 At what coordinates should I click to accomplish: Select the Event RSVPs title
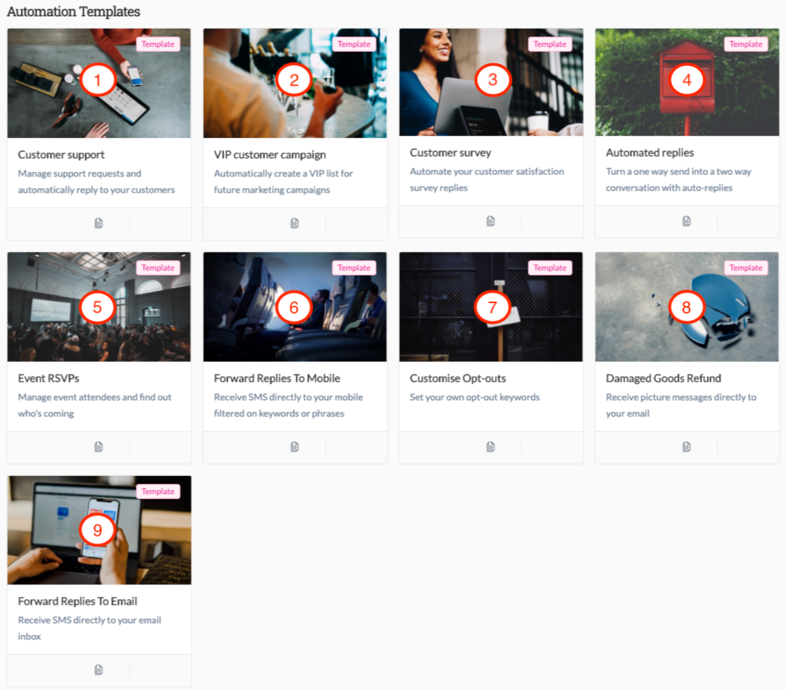[48, 379]
